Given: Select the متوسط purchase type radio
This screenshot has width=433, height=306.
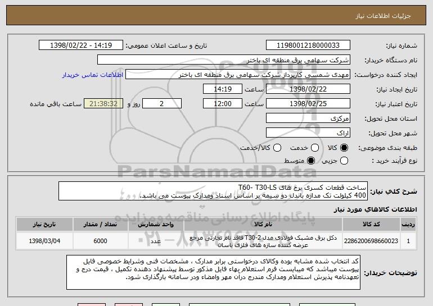Looking at the screenshot, I should coord(311,161).
